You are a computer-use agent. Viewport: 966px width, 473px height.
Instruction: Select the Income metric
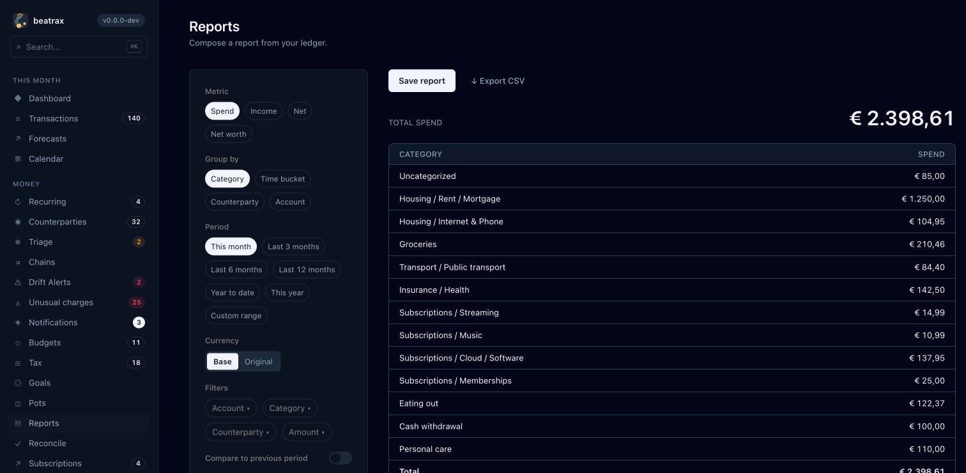coord(263,111)
